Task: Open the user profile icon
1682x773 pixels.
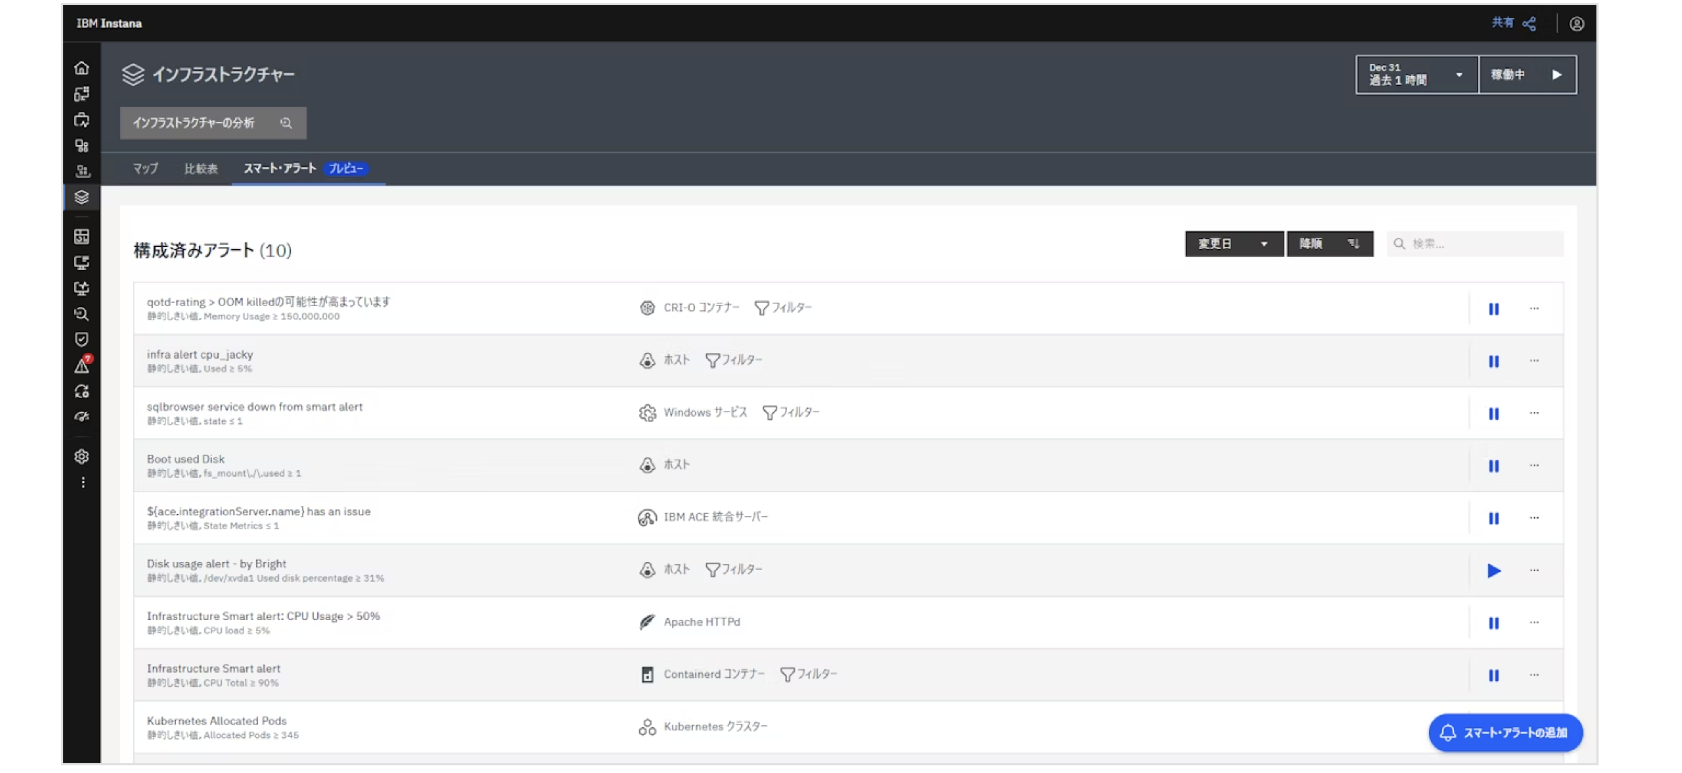Action: (x=1576, y=24)
